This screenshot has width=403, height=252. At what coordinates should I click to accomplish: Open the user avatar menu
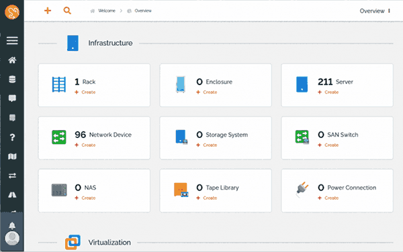tap(12, 238)
